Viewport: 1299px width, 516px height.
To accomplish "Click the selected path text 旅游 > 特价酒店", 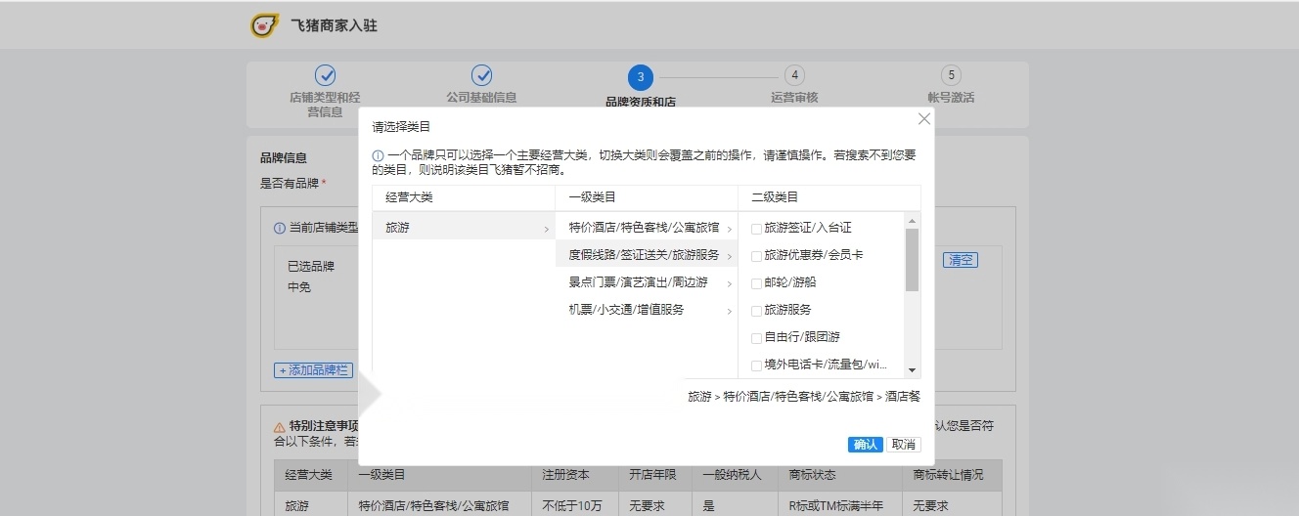I will tap(804, 397).
